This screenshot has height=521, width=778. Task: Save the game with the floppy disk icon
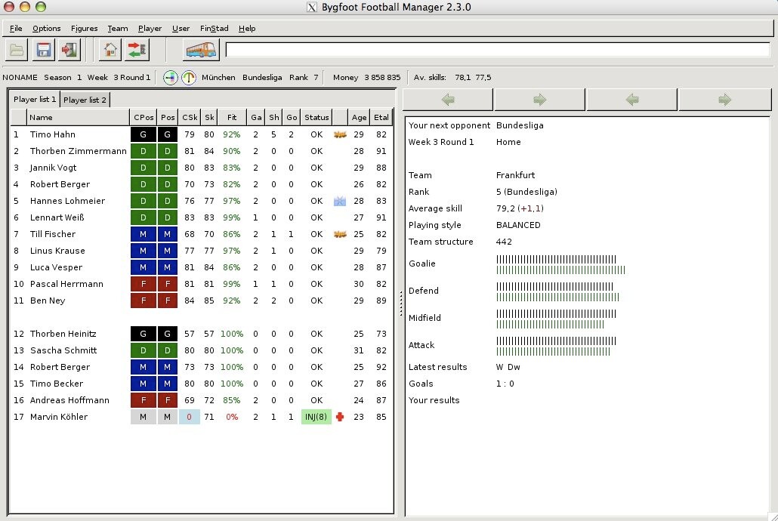43,50
